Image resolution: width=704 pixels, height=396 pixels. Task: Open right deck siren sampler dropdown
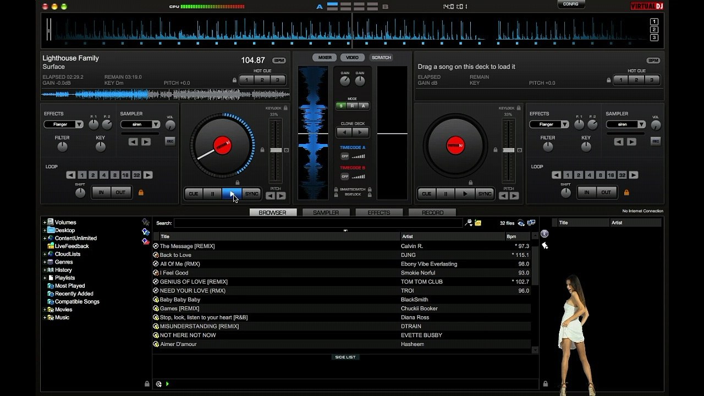[642, 124]
